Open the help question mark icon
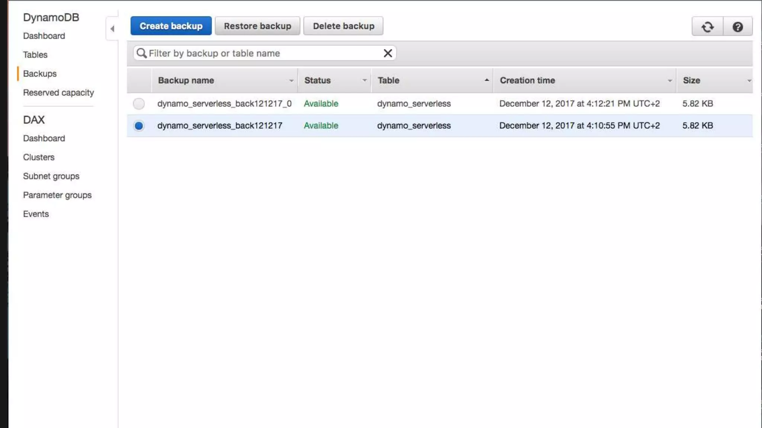 737,27
